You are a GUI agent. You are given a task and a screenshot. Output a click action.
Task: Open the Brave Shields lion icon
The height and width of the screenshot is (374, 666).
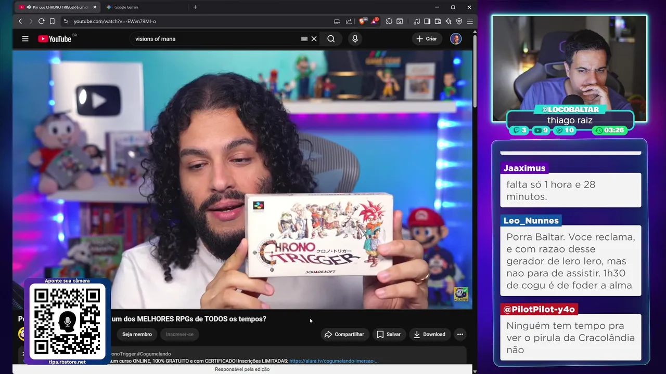coord(363,21)
